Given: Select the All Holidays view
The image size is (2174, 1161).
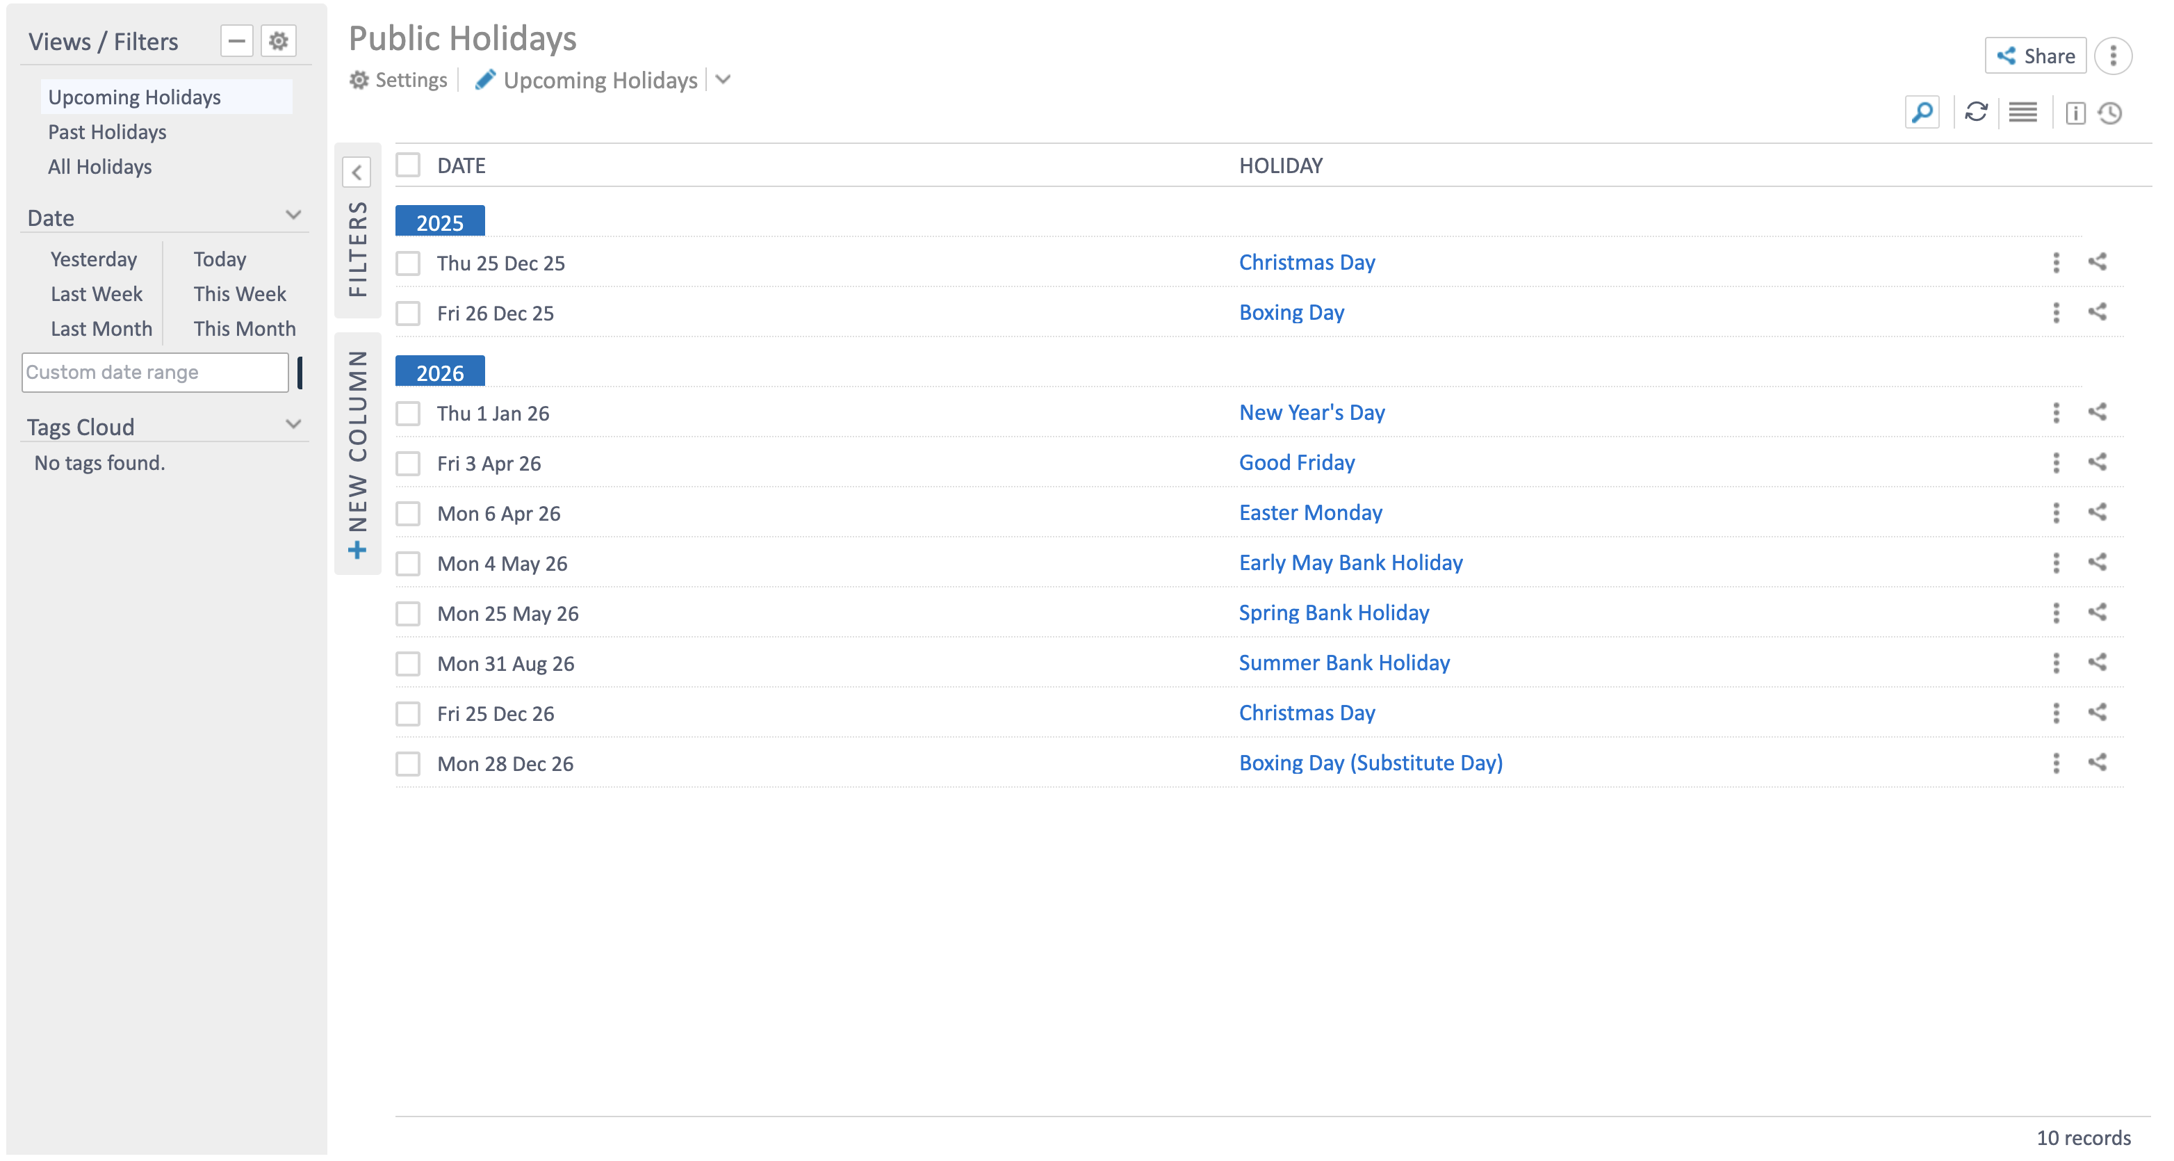Looking at the screenshot, I should (x=99, y=166).
